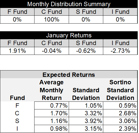139x133 pixels.
Task: Select the S row label in Expected Returns
Action: pyautogui.click(x=17, y=121)
